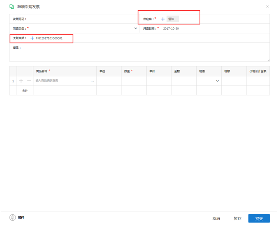This screenshot has width=278, height=225.
Task: Open the 发票类型 dropdown
Action: [136, 29]
